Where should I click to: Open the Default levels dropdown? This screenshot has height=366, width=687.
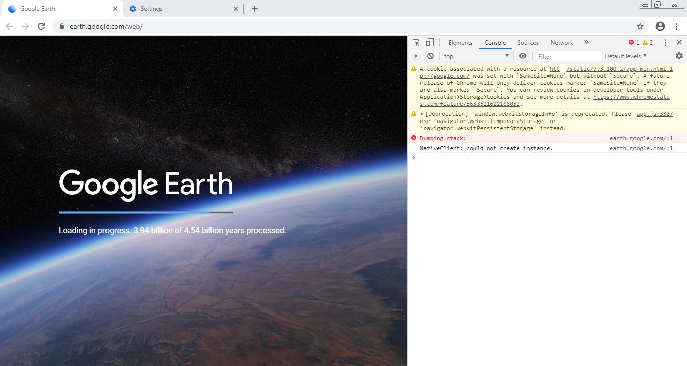(626, 56)
